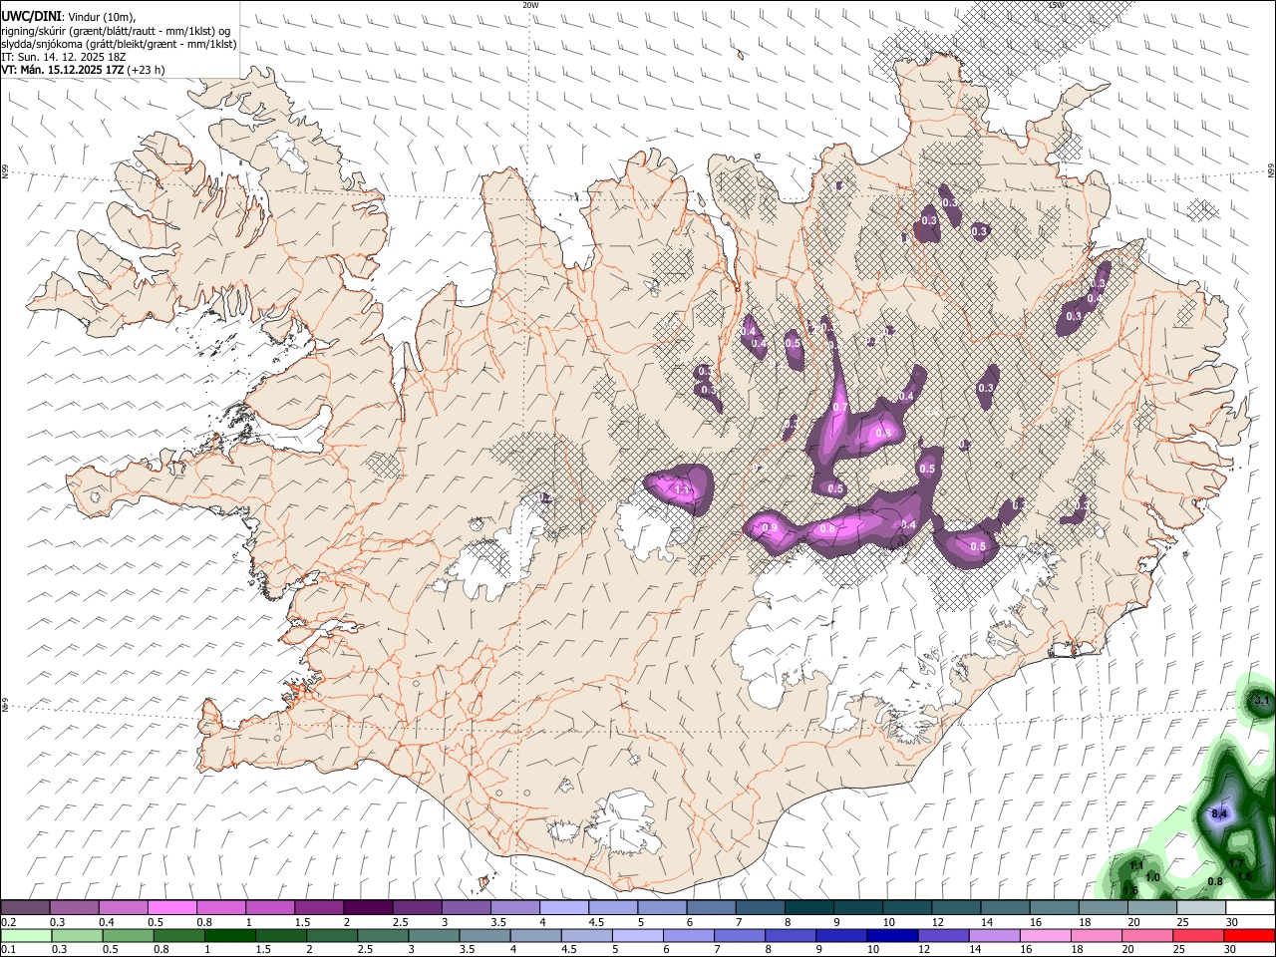Pick the bottom-row light pink swatch between 16 and 18
The height and width of the screenshot is (957, 1276).
point(1045,935)
